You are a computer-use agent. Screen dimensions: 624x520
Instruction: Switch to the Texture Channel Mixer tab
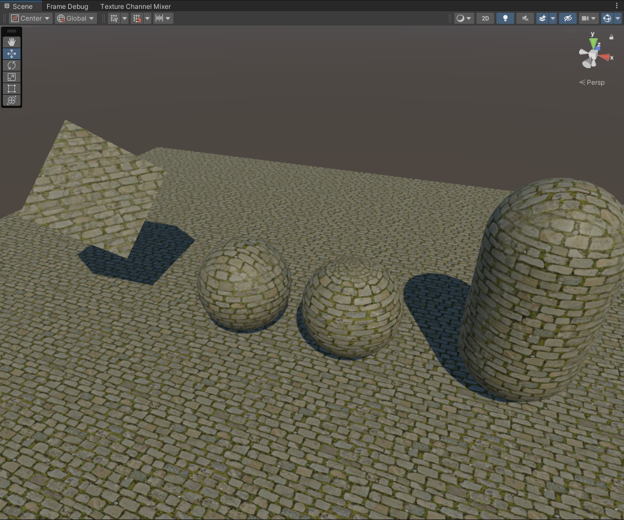tap(135, 6)
